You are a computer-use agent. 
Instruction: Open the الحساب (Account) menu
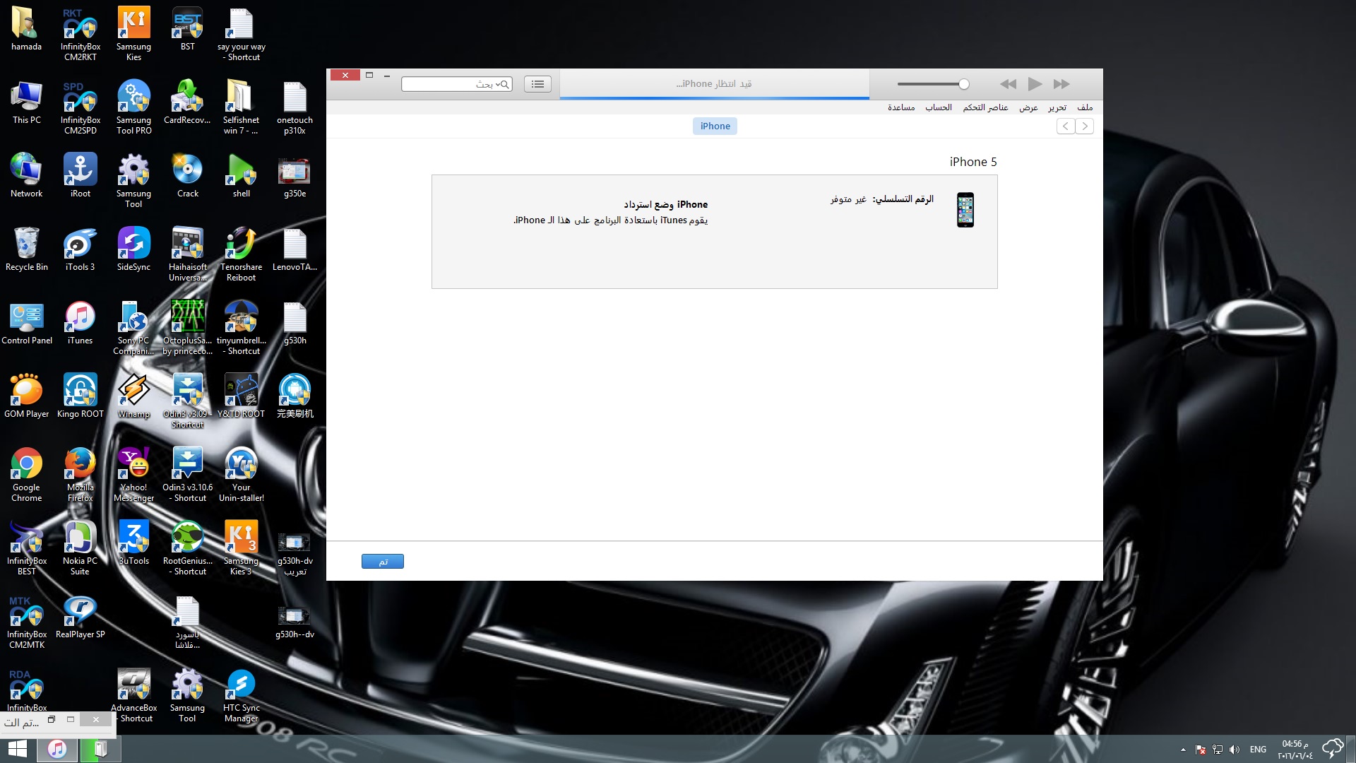(x=939, y=107)
